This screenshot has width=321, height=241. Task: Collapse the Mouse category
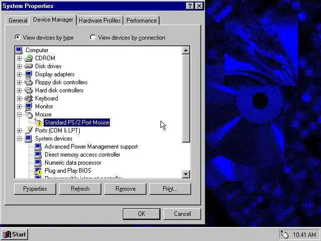[19, 115]
